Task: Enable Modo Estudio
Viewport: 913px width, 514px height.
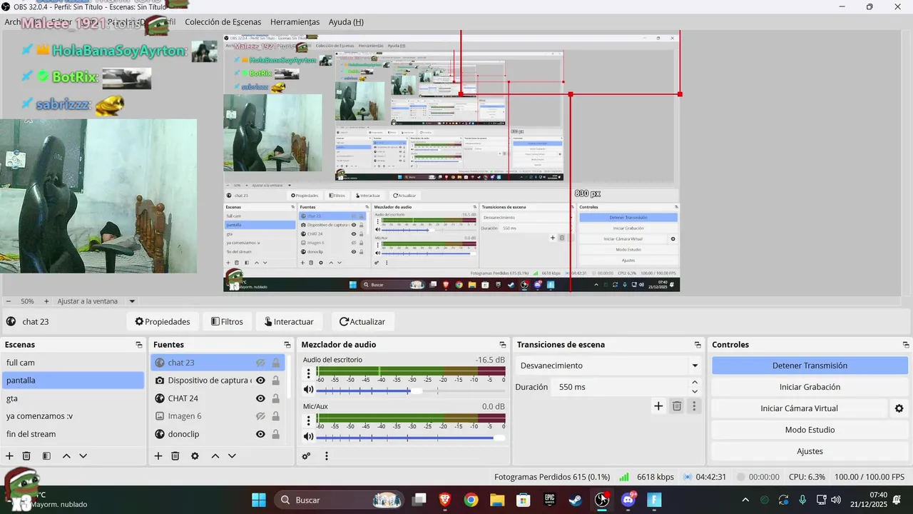Action: [810, 430]
